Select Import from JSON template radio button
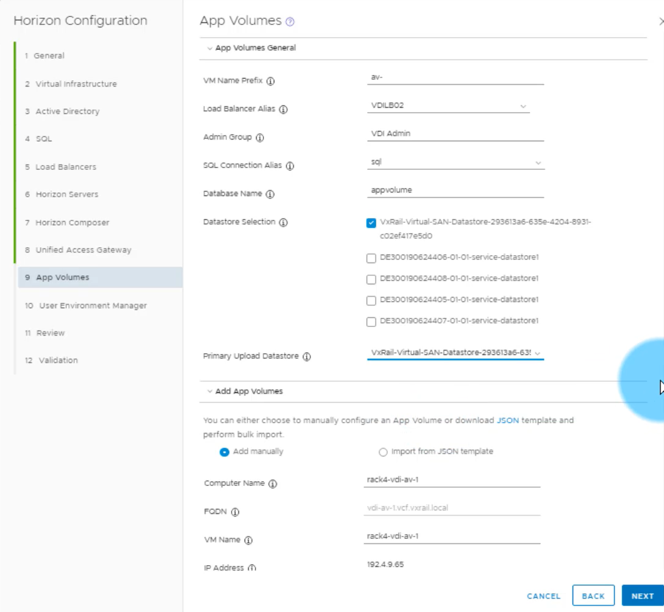This screenshot has width=664, height=612. (x=383, y=452)
